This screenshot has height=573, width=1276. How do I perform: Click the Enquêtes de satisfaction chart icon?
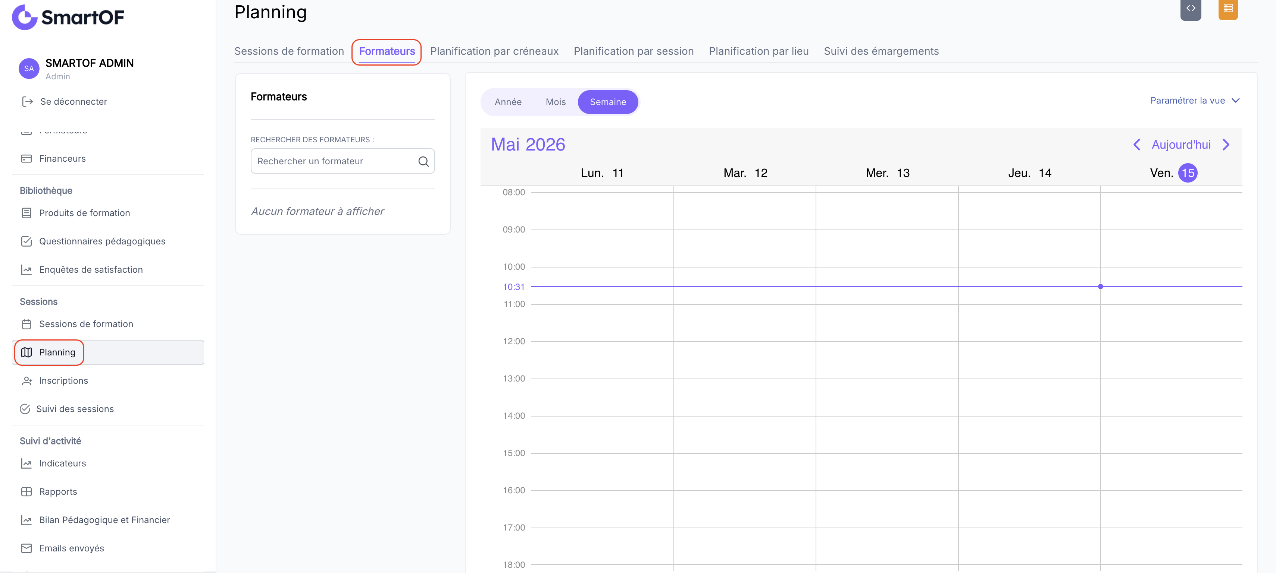[26, 270]
